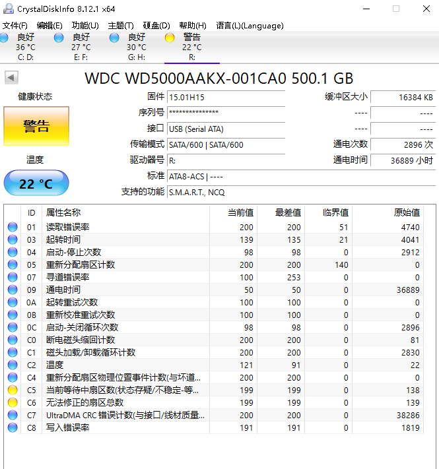Click yellow warning orb for C6 无法修正的扇区总数
The image size is (439, 469).
click(13, 402)
